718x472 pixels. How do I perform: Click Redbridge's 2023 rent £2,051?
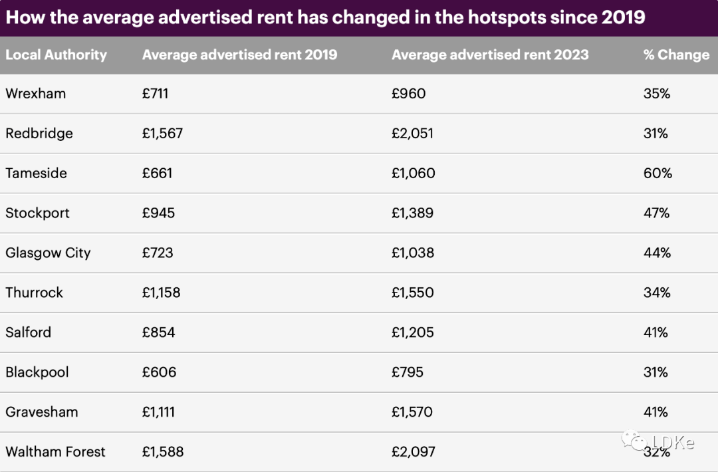pos(413,133)
